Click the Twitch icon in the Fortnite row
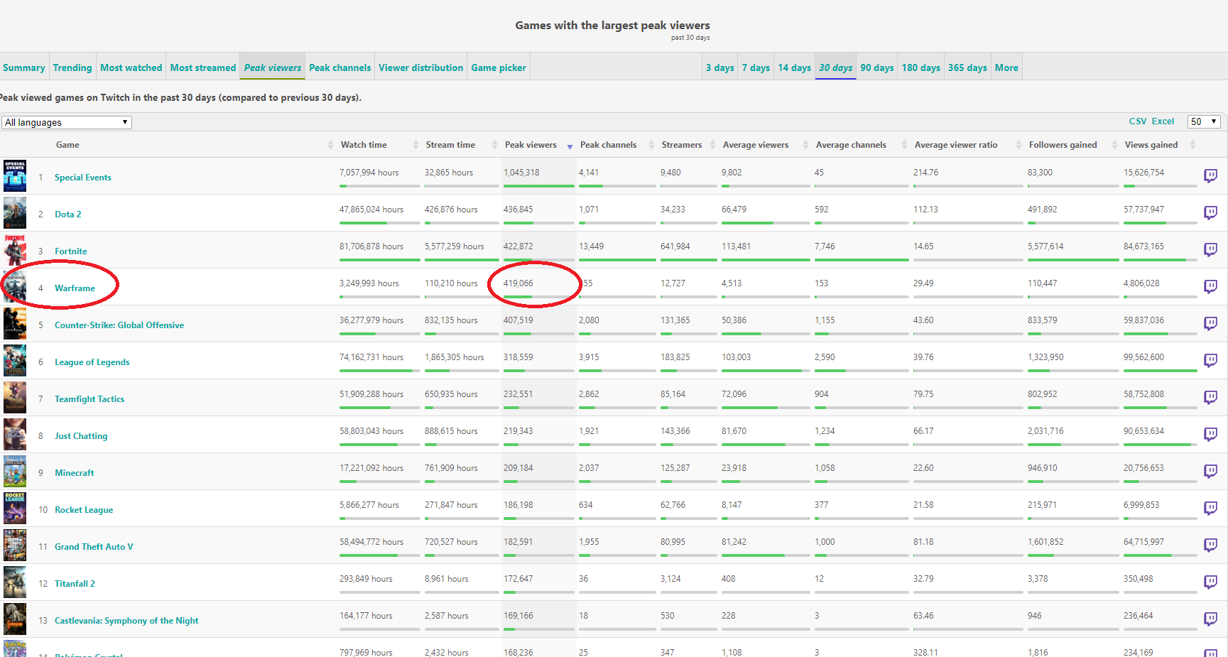1228x657 pixels. pos(1210,249)
